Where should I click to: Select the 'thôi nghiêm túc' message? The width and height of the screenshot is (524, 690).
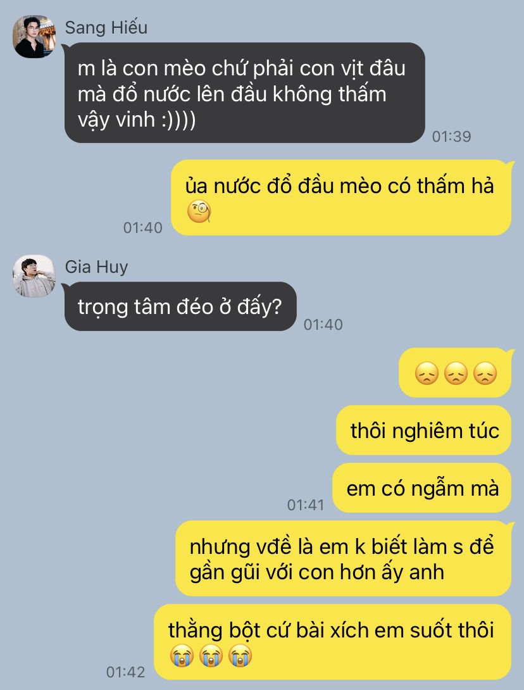423,430
